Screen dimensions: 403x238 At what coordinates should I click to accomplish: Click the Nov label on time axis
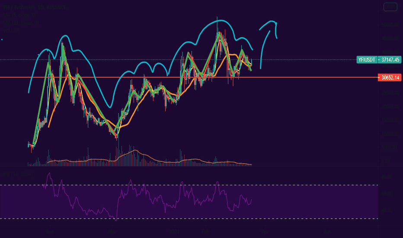point(112,232)
